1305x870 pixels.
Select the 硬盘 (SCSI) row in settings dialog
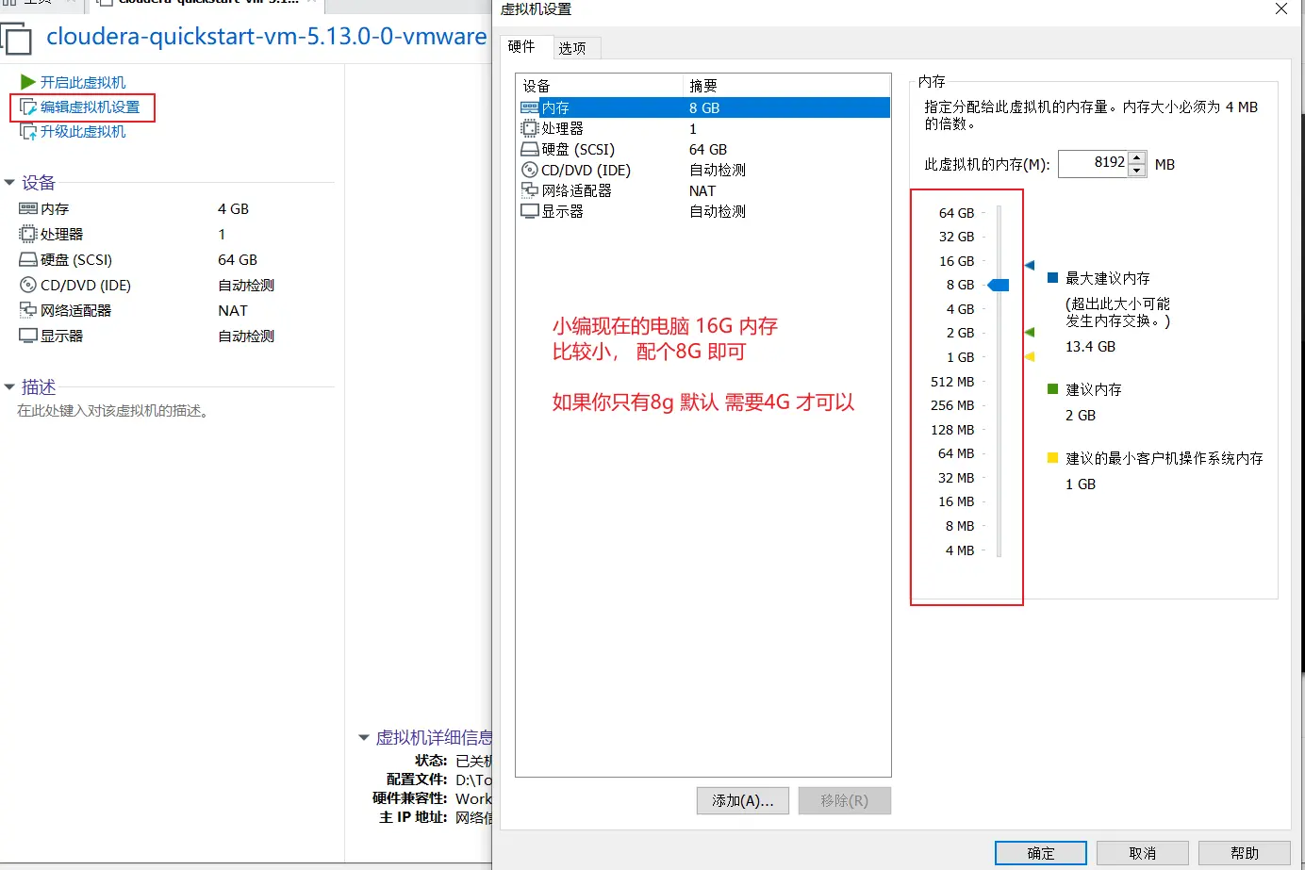pos(704,149)
